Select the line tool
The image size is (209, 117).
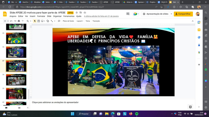[x=52, y=21]
